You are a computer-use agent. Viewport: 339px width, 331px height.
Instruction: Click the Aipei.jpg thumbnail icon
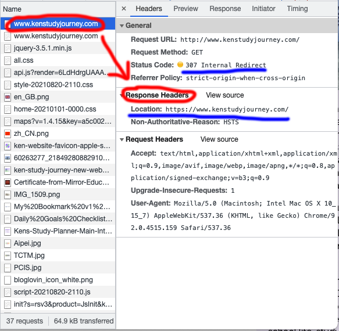[x=8, y=243]
